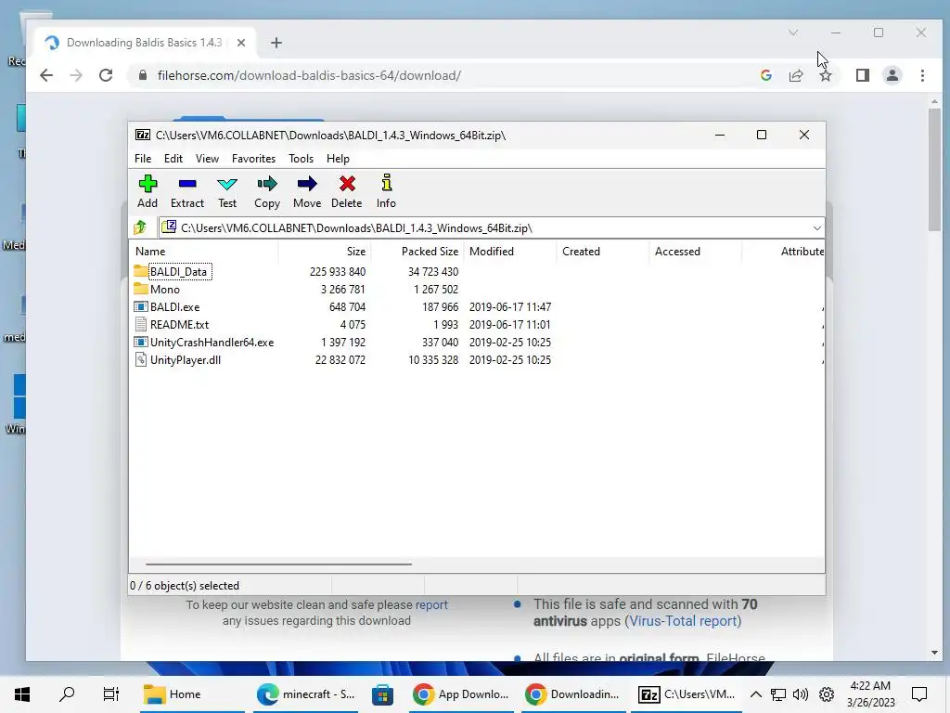Screen dimensions: 950x713
Task: Open the Home File Explorer taskbar button
Action: (192, 694)
